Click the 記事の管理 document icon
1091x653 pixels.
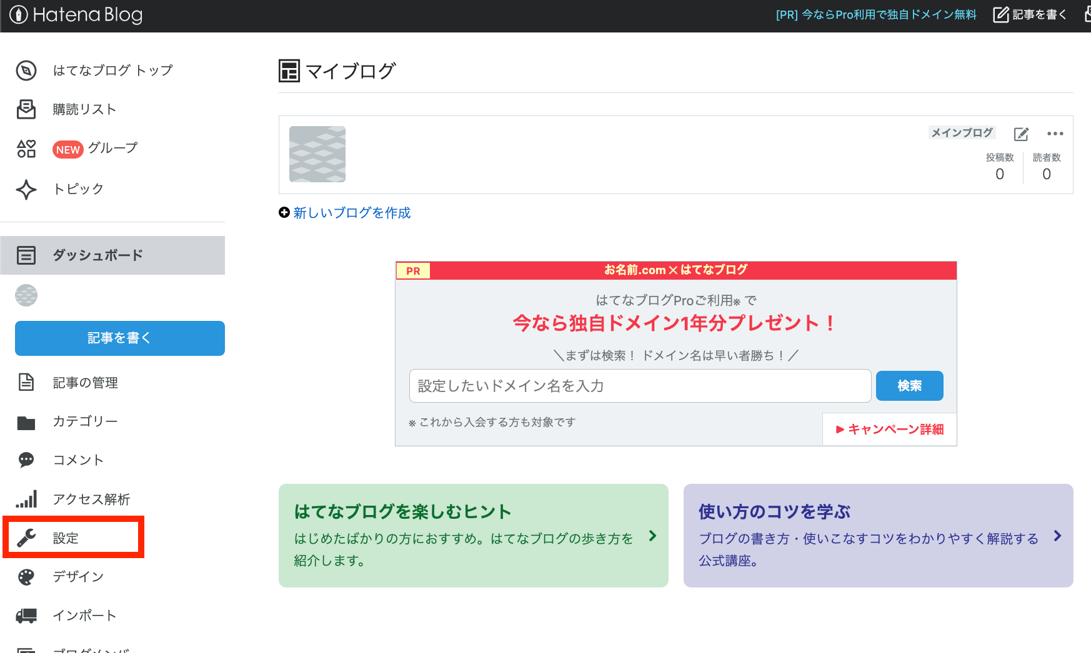[x=26, y=382]
